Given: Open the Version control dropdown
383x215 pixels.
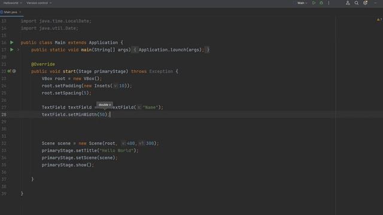Looking at the screenshot, I should tap(39, 3).
